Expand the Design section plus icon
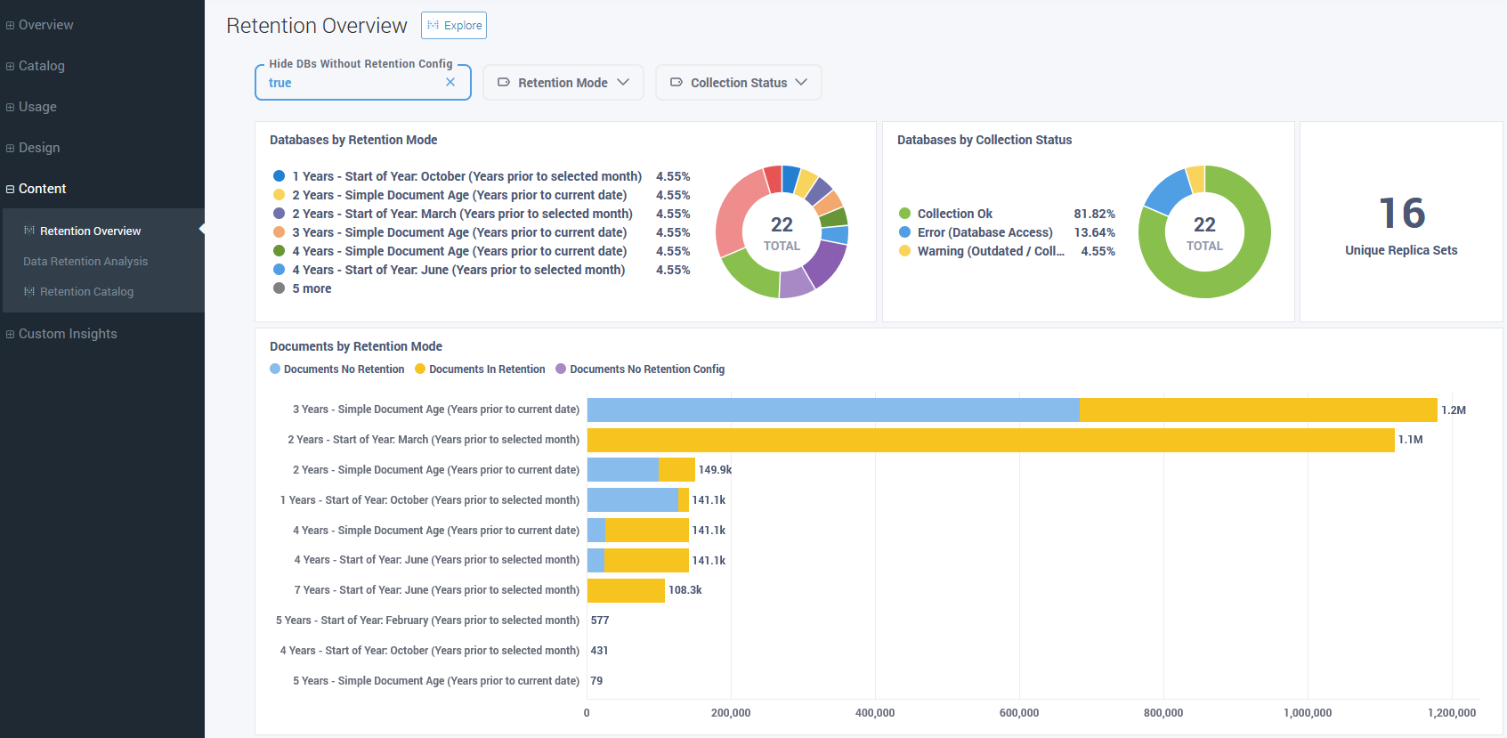Viewport: 1507px width, 738px height. pyautogui.click(x=10, y=148)
